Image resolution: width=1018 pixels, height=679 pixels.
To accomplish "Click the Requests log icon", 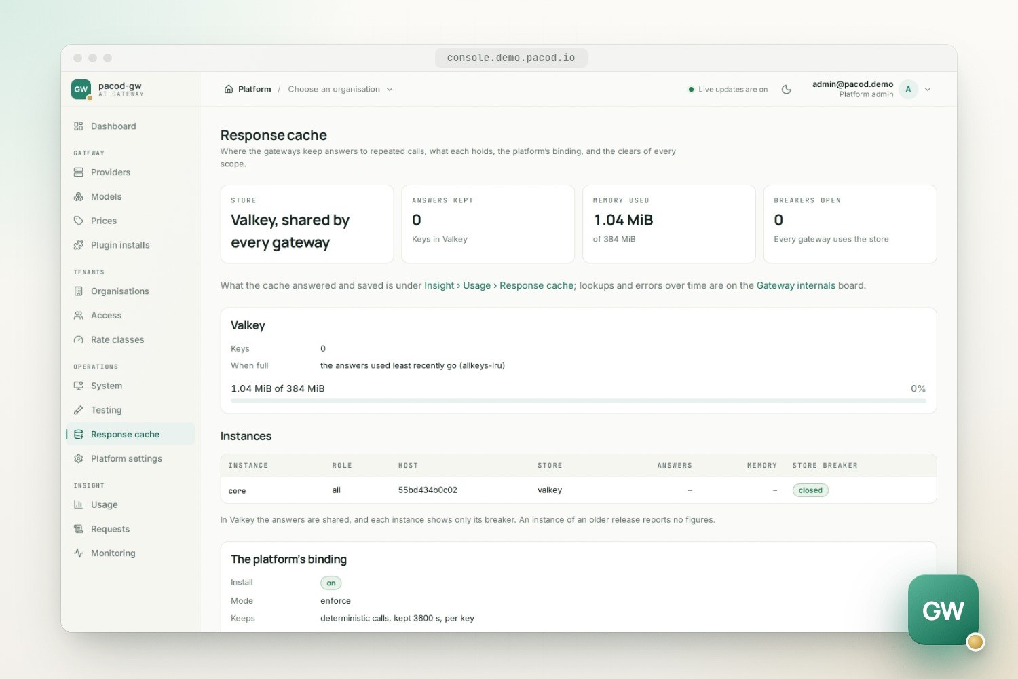I will coord(79,529).
